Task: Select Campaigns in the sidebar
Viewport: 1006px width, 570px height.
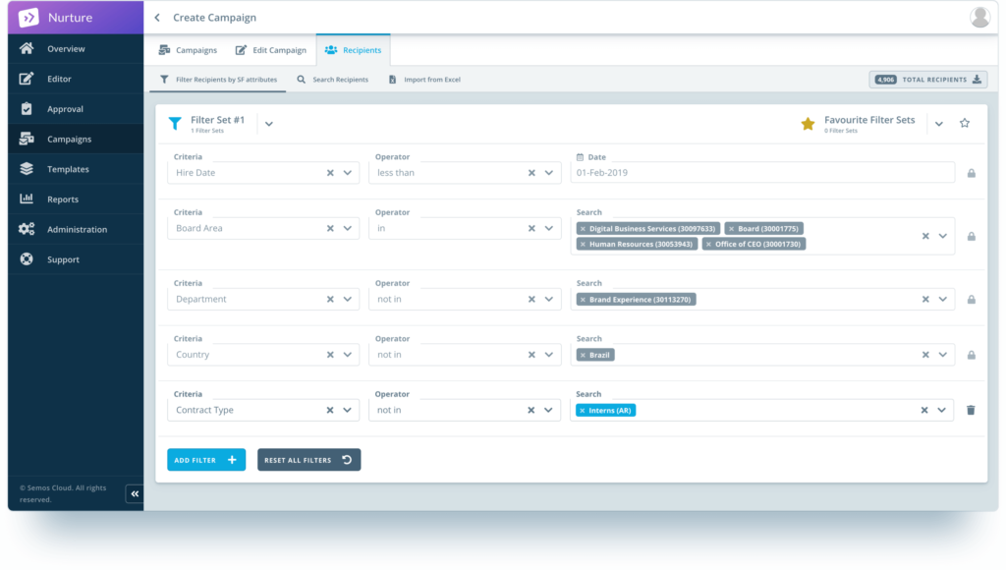Action: [76, 139]
